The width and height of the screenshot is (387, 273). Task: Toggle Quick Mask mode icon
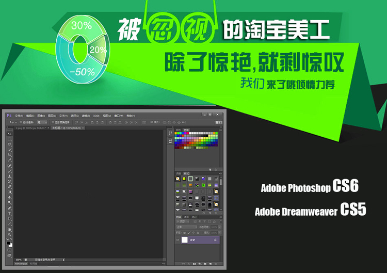[9, 250]
